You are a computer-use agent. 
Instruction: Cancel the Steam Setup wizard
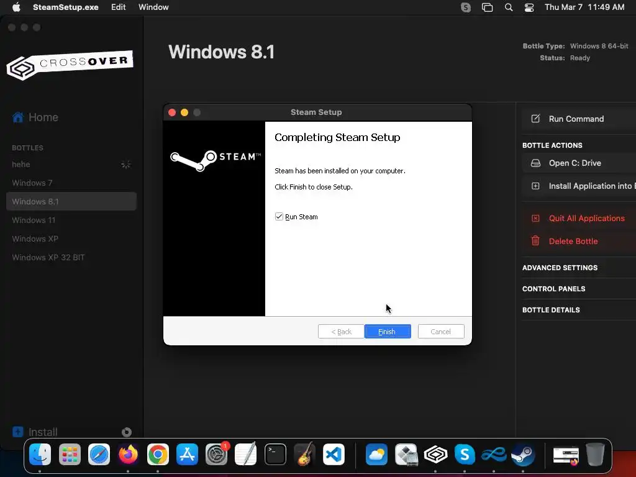(x=441, y=332)
